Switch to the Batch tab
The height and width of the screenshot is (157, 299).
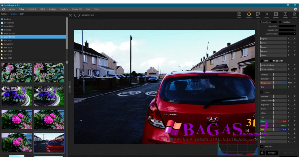pos(43,9)
